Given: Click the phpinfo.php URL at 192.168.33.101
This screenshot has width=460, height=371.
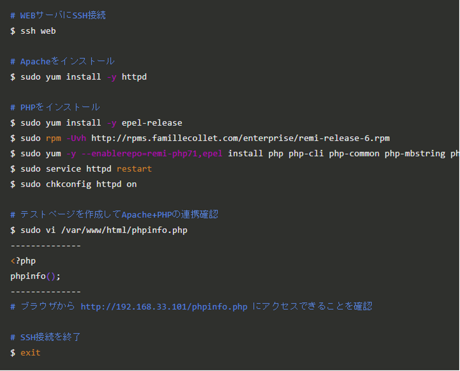Looking at the screenshot, I should coord(164,307).
